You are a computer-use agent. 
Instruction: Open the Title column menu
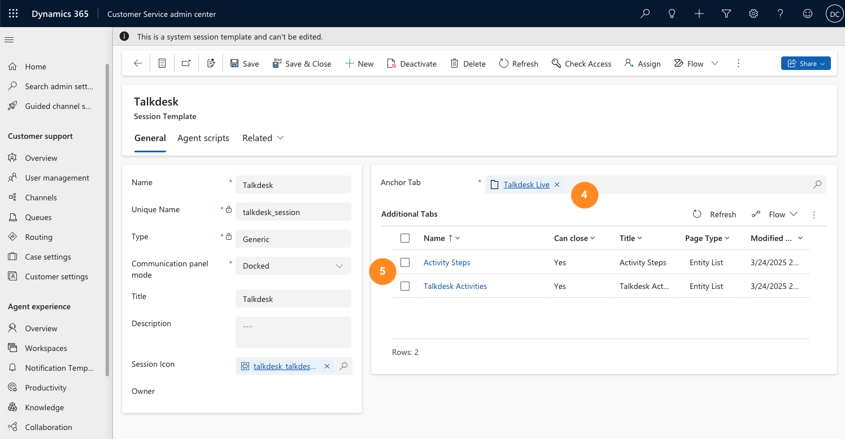[x=631, y=238]
